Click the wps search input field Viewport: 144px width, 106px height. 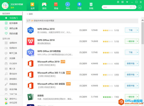pyautogui.click(x=116, y=7)
